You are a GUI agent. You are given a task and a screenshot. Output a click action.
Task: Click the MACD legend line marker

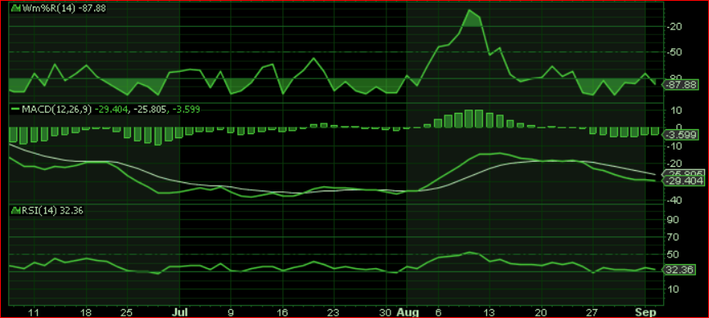tap(16, 110)
